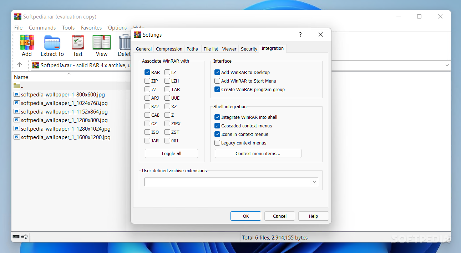Enable the 7Z association checkbox
This screenshot has width=461, height=253.
[147, 89]
